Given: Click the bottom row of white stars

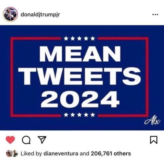Looking at the screenshot, I should pyautogui.click(x=79, y=115).
